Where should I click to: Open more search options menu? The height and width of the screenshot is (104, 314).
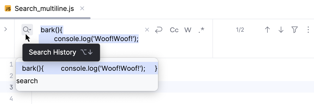(x=308, y=30)
